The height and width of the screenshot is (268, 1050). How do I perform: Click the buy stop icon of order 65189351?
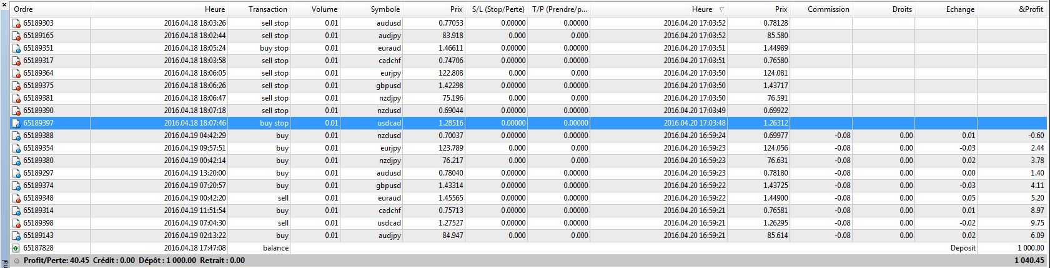click(16, 48)
